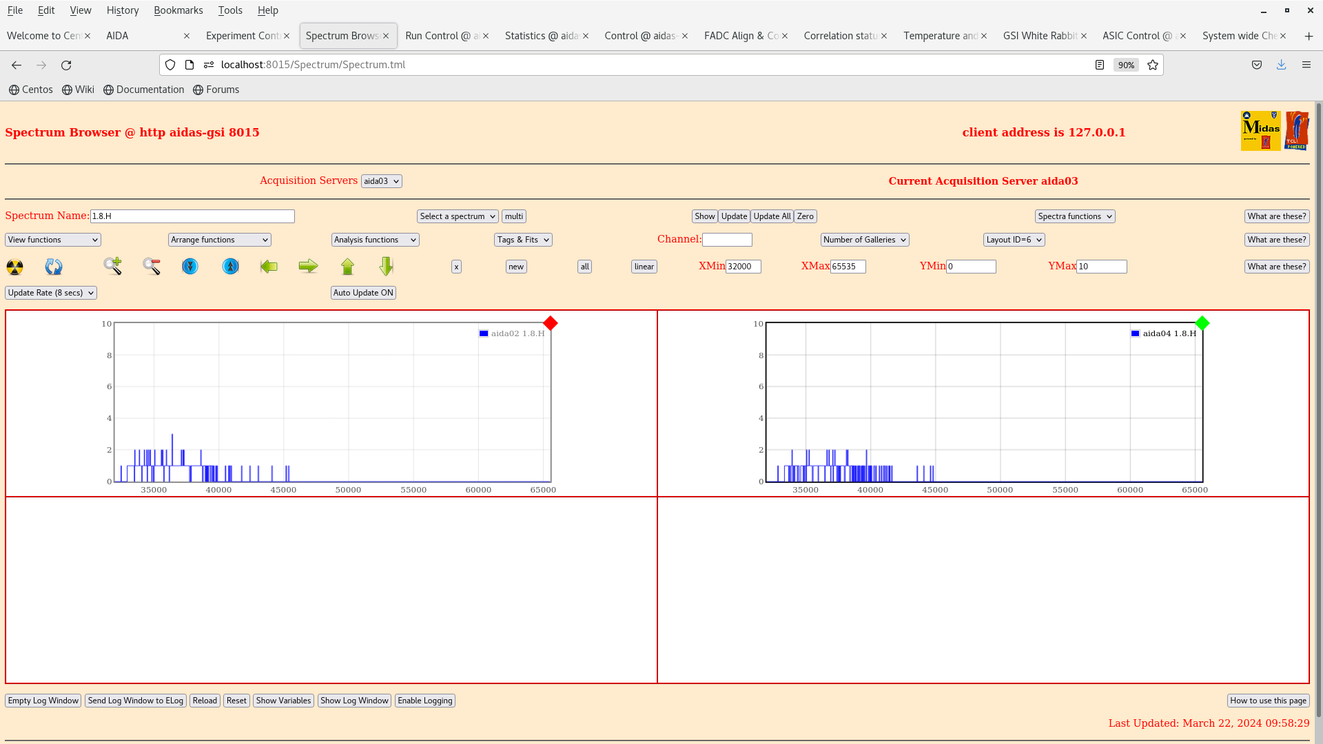Reload the page with browser refresh icon
Screen dimensions: 1323x744
pyautogui.click(x=66, y=65)
